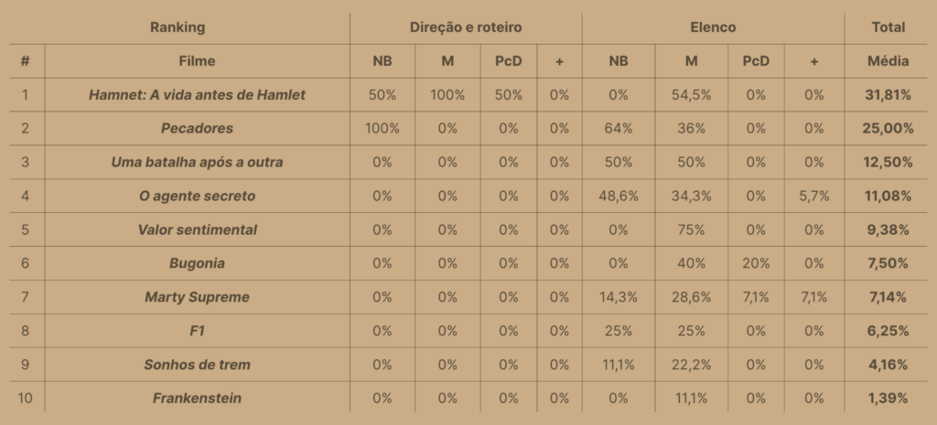Screen dimensions: 937x425
Task: Click the Frankenstein film title
Action: pos(197,398)
